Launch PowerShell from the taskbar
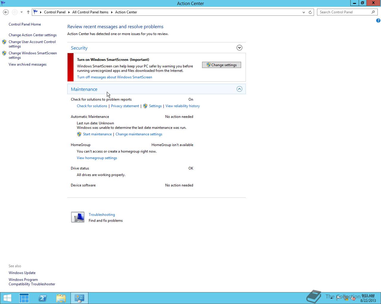Image resolution: width=381 pixels, height=304 pixels. (x=43, y=298)
